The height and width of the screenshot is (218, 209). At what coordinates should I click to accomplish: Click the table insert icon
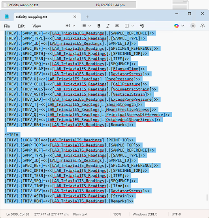pos(127,26)
